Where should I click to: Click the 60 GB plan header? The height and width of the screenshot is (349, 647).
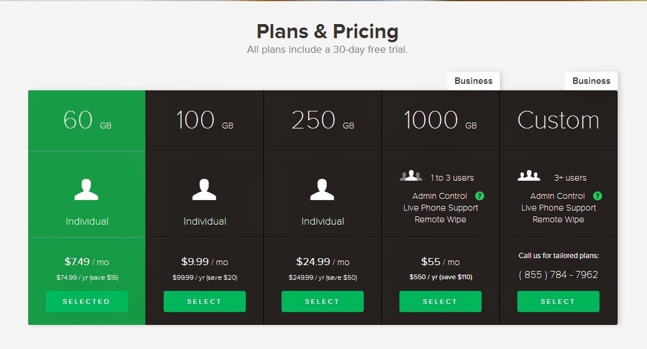86,120
